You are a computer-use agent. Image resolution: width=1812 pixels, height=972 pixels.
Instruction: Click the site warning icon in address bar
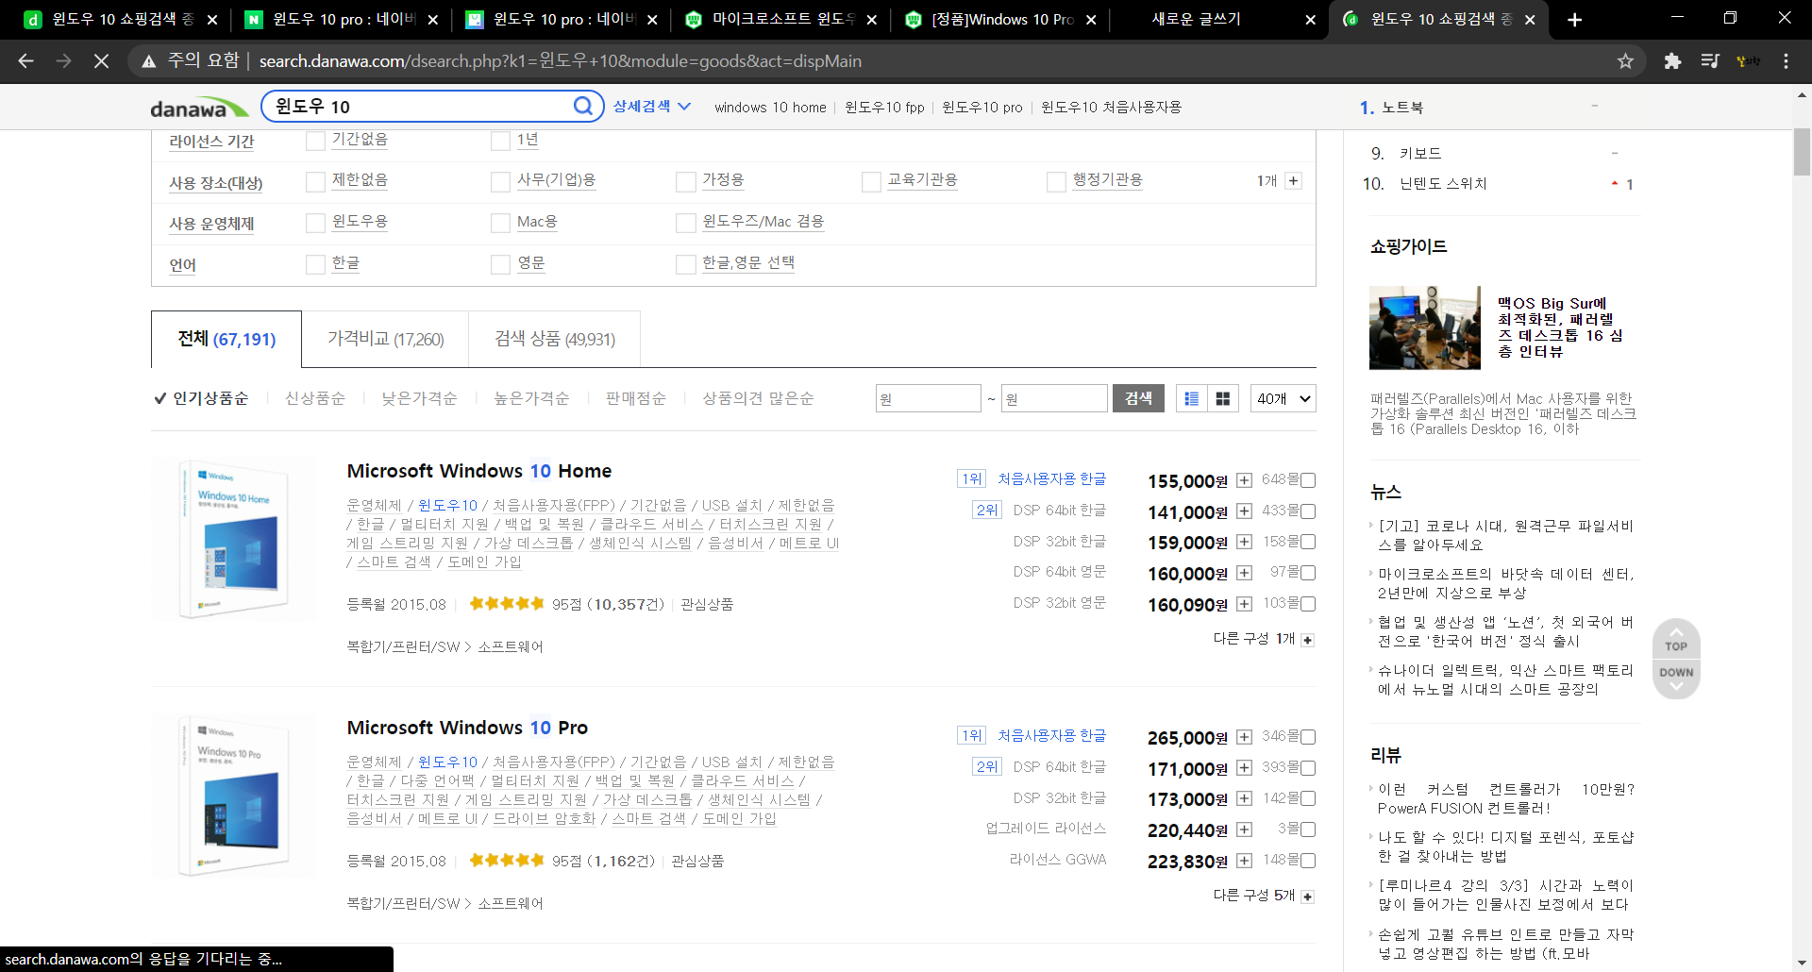pyautogui.click(x=148, y=61)
